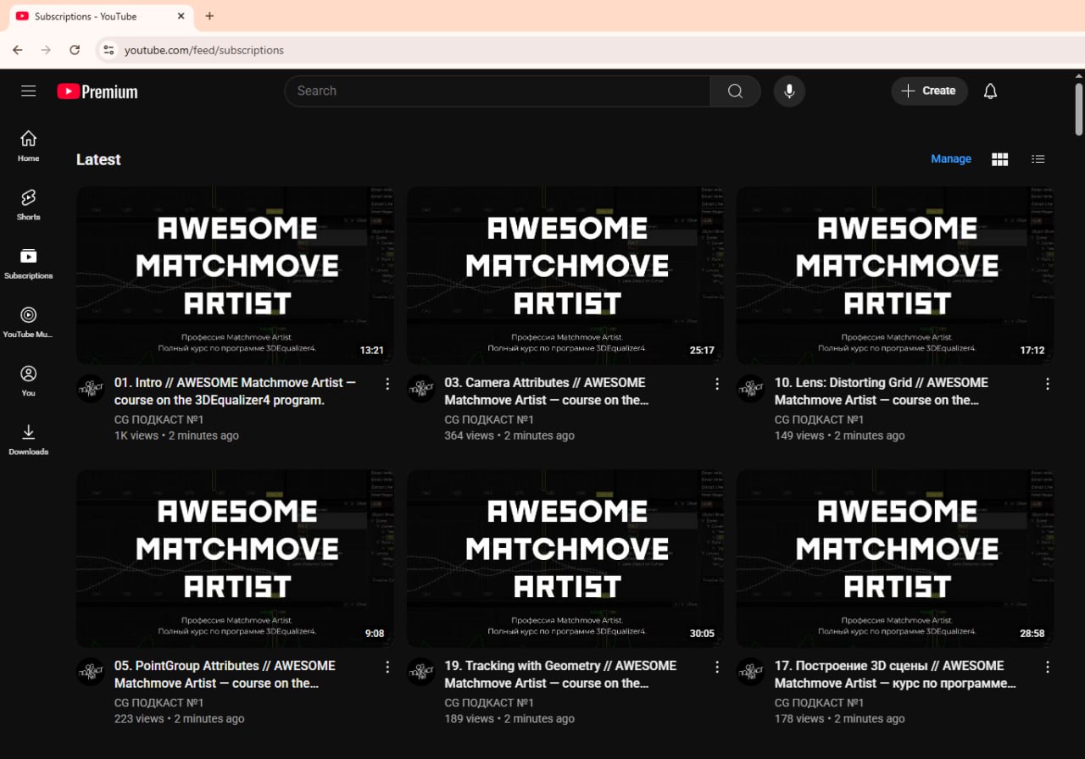This screenshot has width=1085, height=759.
Task: Click CG ПОДКАСТ №1 under 01. Intro
Action: 159,419
